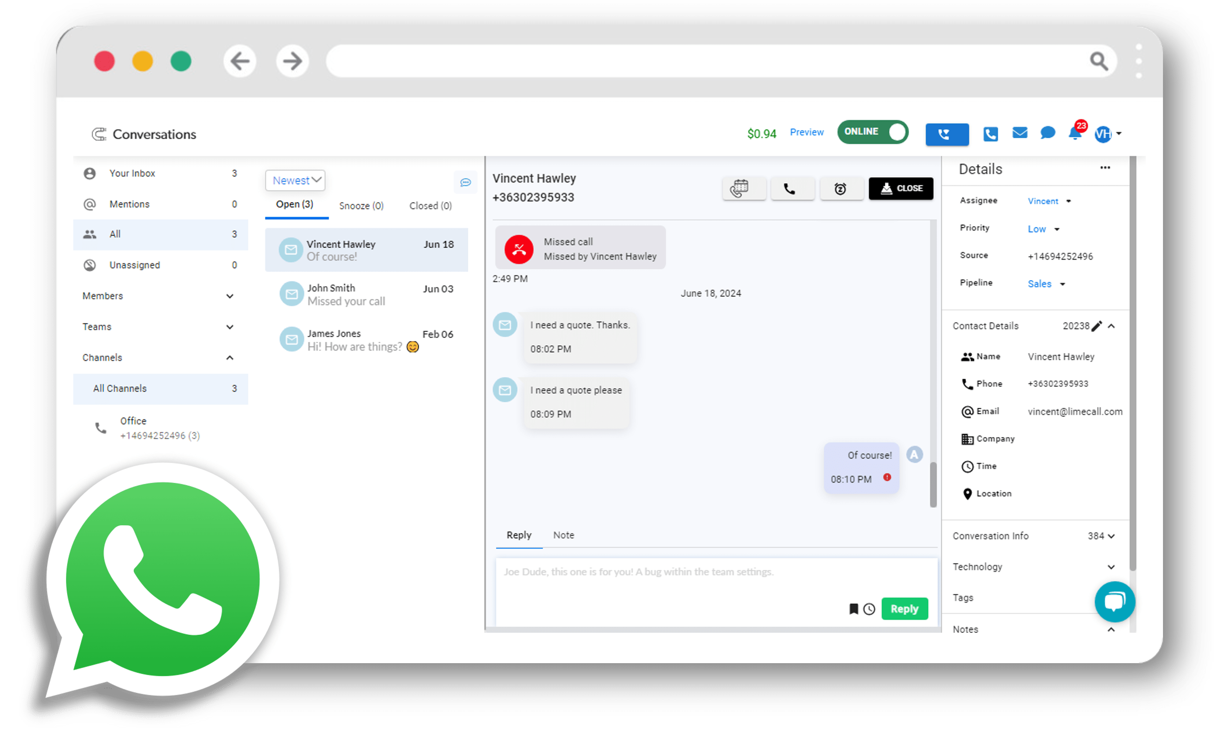The height and width of the screenshot is (746, 1215).
Task: Open James Jones conversation dated Feb 06
Action: click(x=366, y=340)
